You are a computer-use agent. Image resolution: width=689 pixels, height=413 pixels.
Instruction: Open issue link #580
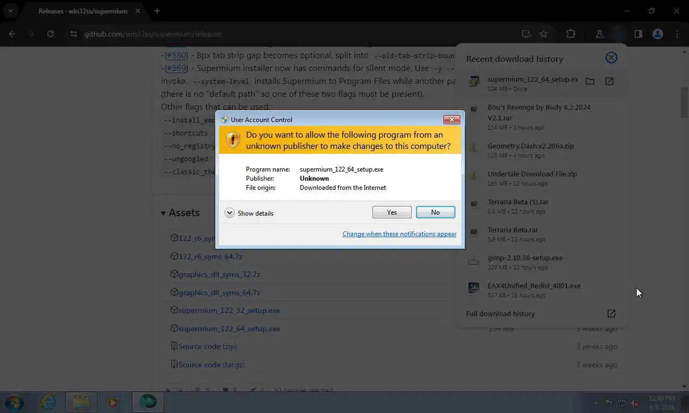[x=175, y=55]
